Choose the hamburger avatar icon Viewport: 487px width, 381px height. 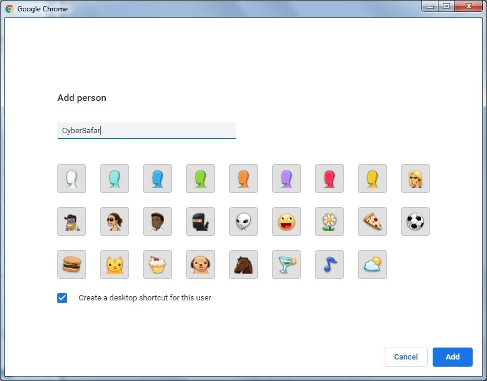(x=72, y=265)
